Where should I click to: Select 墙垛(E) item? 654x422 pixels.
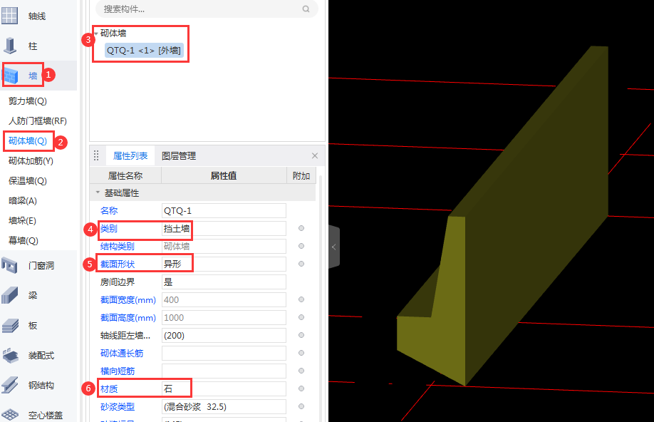pos(22,221)
